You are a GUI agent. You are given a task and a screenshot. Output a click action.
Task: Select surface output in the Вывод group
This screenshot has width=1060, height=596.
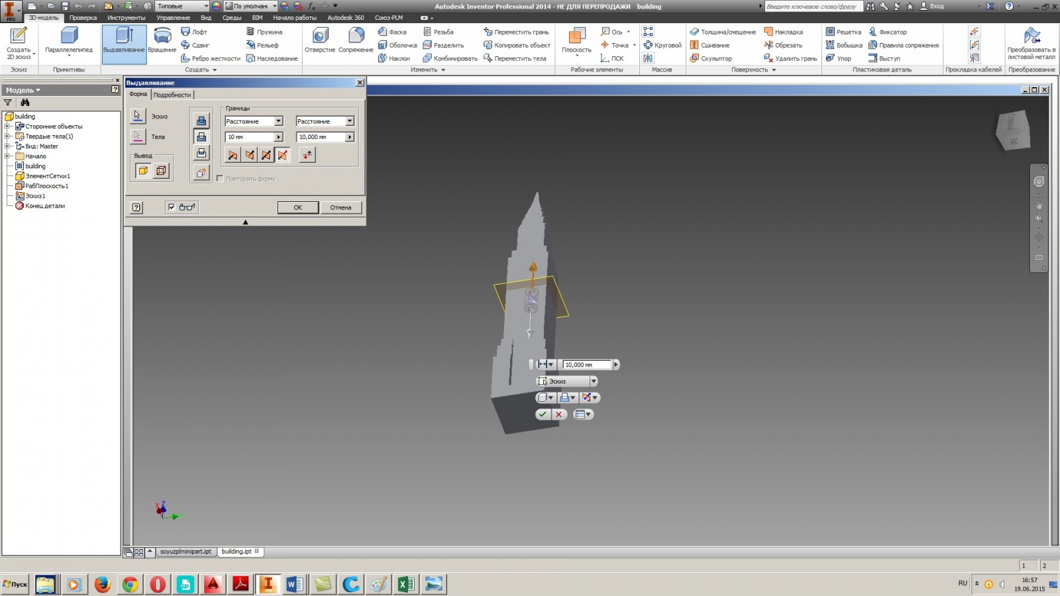coord(161,171)
